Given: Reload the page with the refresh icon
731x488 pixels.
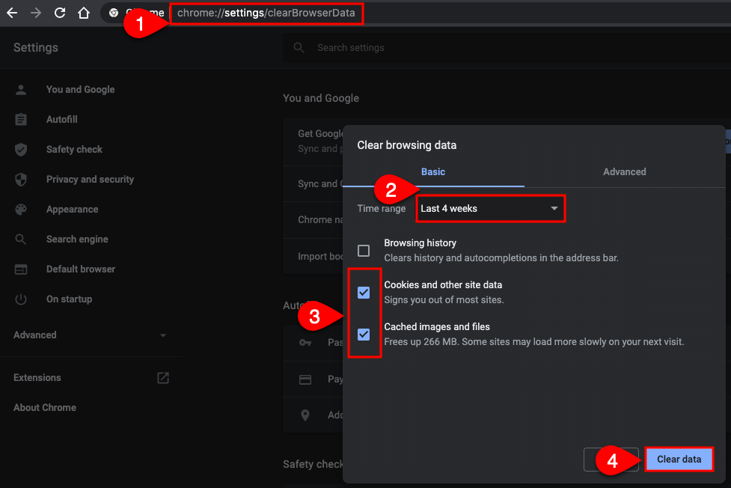Looking at the screenshot, I should pos(60,13).
